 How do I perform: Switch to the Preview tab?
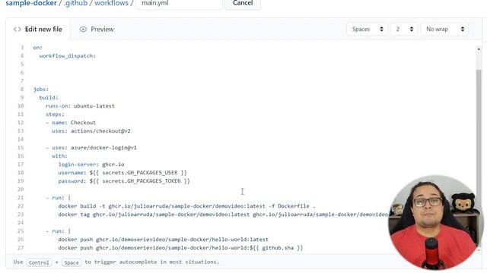point(97,29)
